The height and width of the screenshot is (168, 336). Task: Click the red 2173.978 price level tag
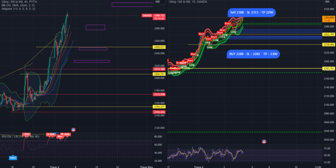[x=159, y=94]
